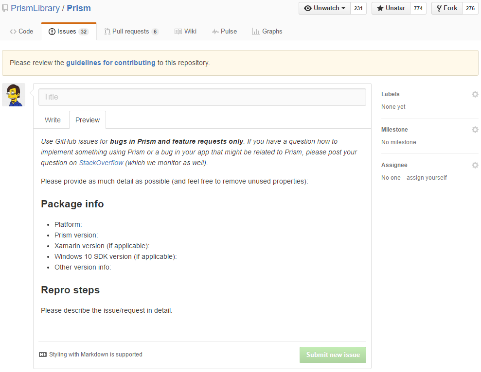Screen dimensions: 481x372
Task: Open guidelines for contributing link
Action: pos(111,63)
